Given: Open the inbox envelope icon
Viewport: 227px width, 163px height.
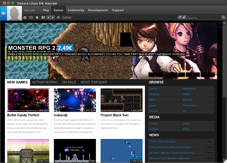Looking at the screenshot, I should tap(25, 17).
